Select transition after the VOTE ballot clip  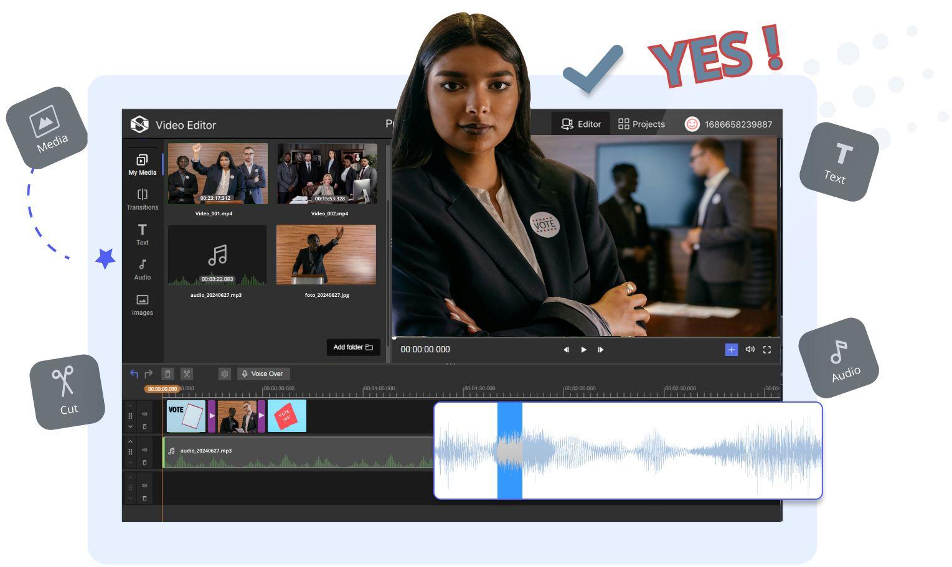click(212, 416)
